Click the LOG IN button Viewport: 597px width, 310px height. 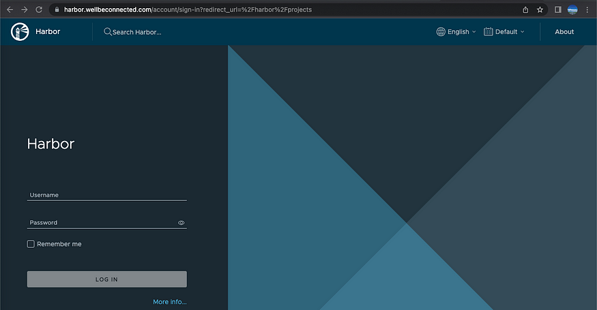tap(107, 279)
